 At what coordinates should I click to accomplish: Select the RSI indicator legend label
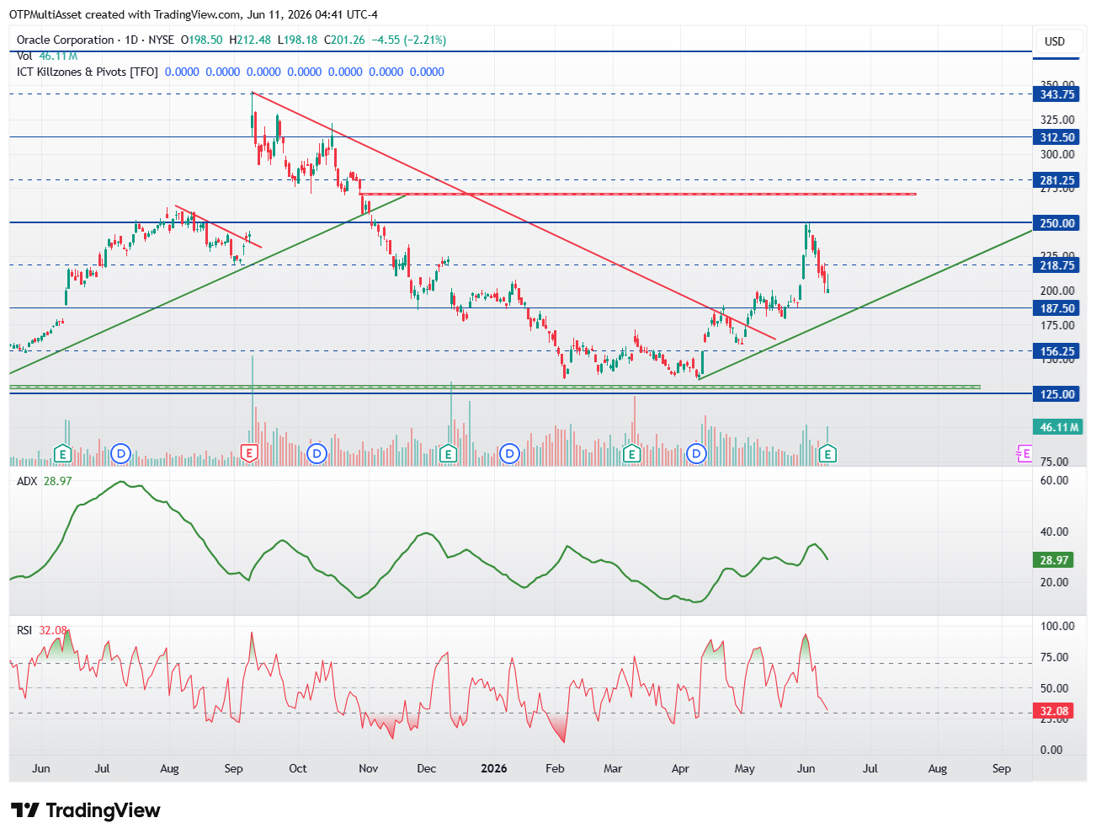click(x=24, y=630)
